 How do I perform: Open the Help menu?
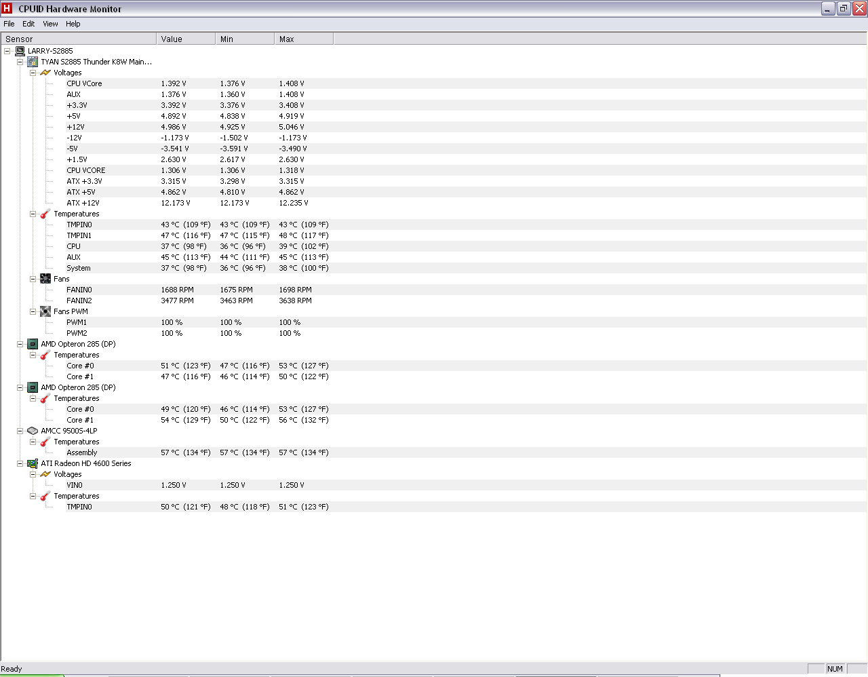(73, 24)
